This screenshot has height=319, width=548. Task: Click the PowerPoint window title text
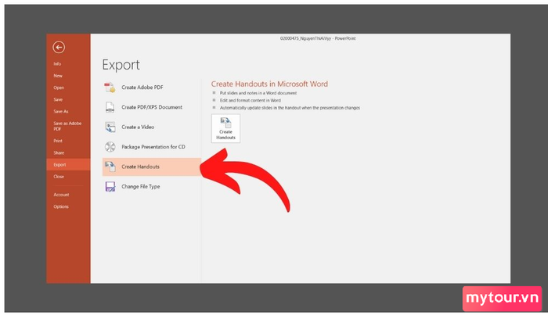point(318,38)
